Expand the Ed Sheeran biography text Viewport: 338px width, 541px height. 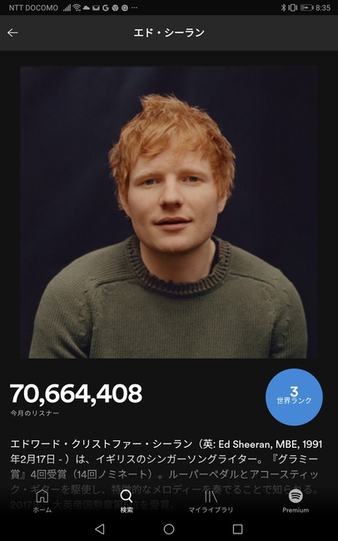(x=166, y=474)
